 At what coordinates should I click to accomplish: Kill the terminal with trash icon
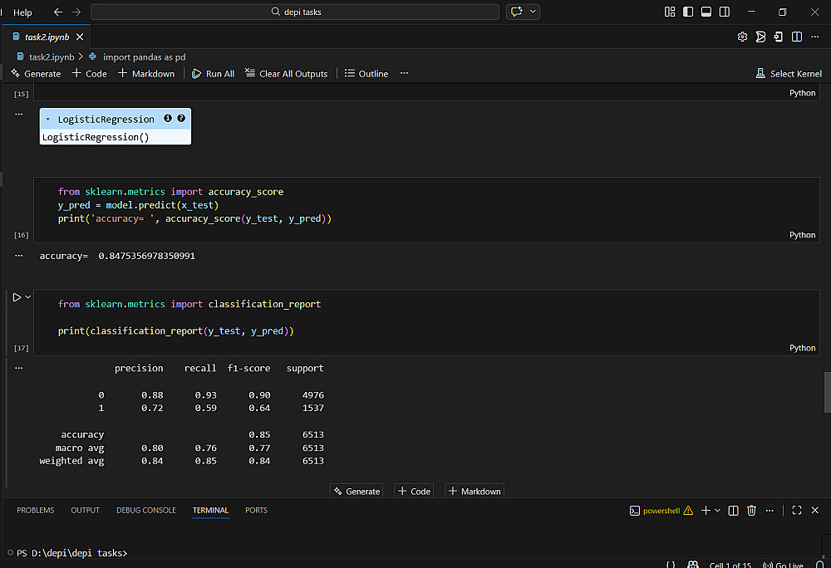coord(751,511)
